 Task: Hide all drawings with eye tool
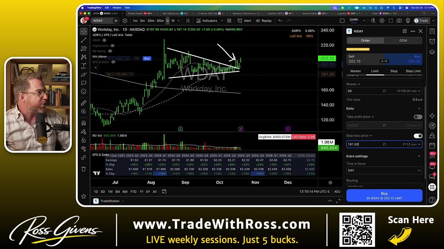coord(84,149)
